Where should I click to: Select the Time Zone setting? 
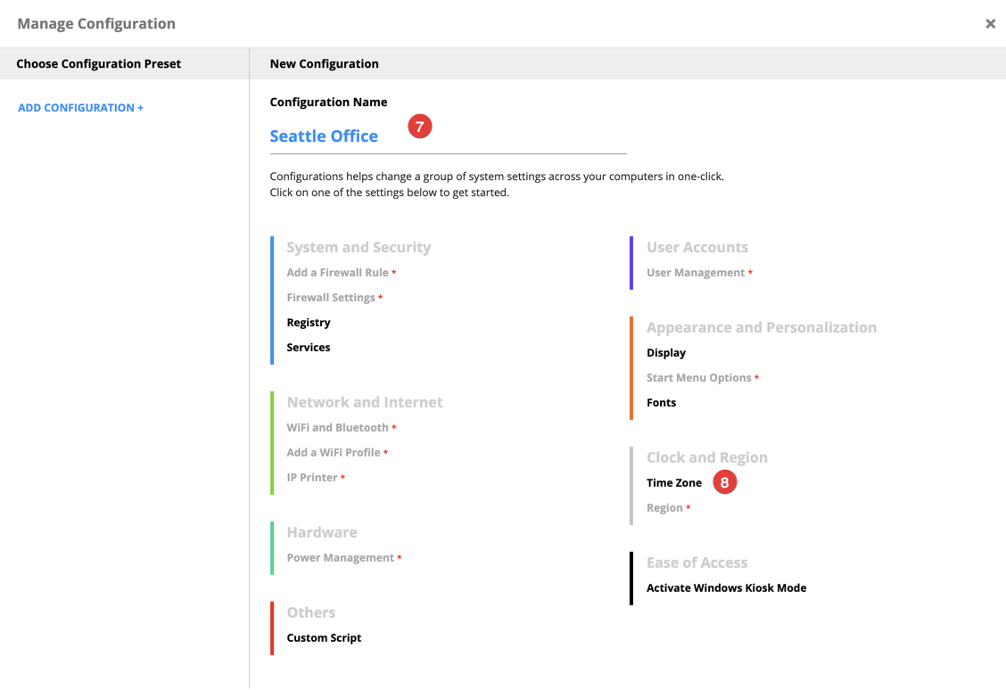[674, 483]
